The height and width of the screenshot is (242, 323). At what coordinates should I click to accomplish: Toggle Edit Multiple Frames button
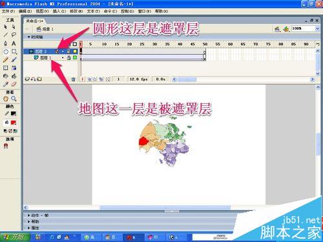(x=101, y=79)
